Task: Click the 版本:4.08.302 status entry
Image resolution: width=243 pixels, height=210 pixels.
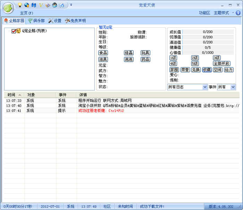Action: point(221,207)
